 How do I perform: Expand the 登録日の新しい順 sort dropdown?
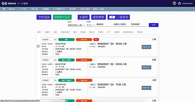pyautogui.click(x=76, y=25)
